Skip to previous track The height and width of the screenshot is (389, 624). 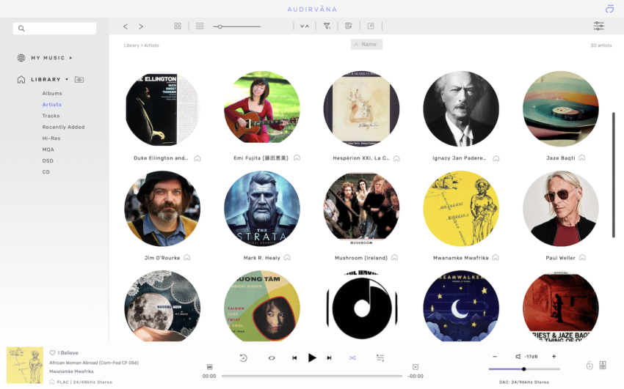click(x=294, y=358)
